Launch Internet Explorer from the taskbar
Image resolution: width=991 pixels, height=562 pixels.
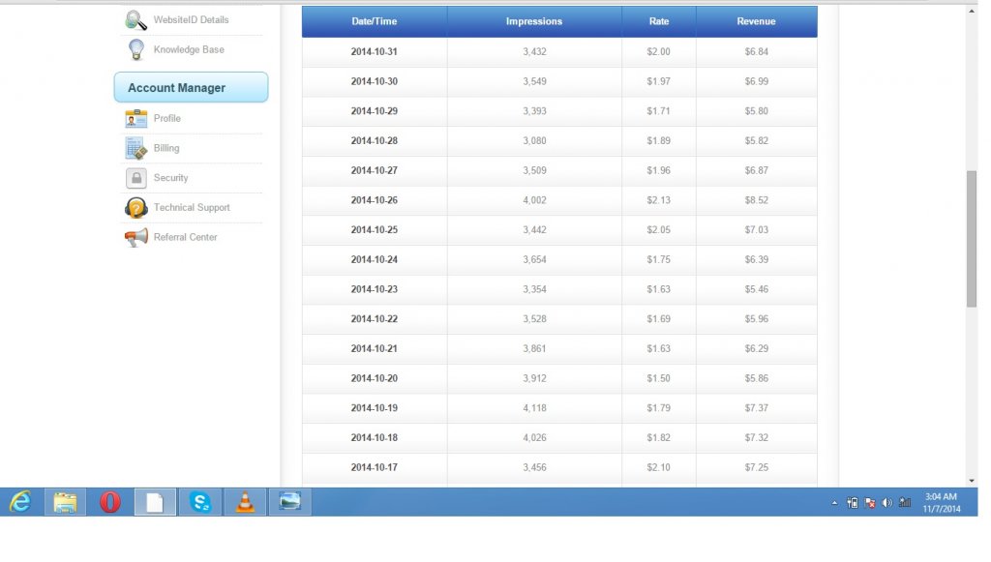pyautogui.click(x=20, y=503)
